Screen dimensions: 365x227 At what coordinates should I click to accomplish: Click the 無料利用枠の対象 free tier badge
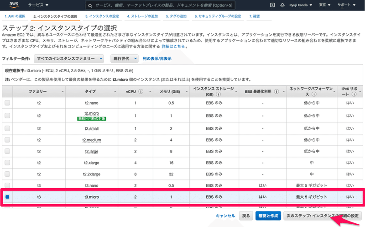(92, 119)
